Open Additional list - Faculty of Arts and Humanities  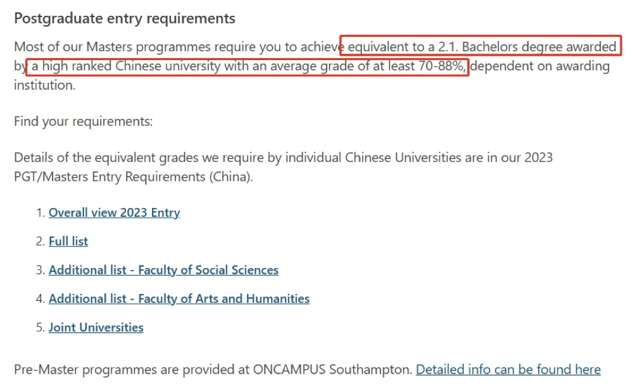(x=179, y=298)
